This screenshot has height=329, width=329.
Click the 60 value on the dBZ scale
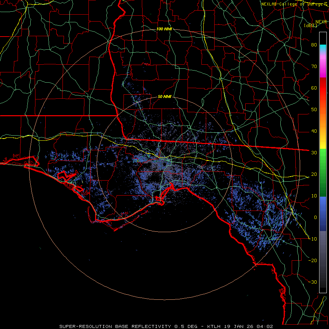(x=314, y=88)
